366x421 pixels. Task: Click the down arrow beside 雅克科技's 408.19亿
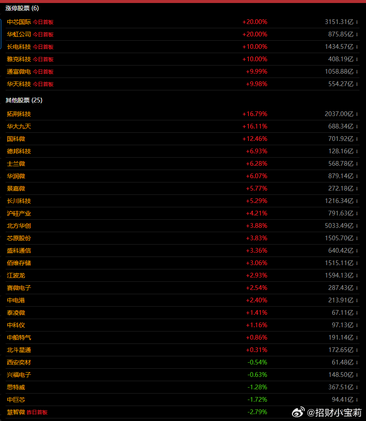pyautogui.click(x=357, y=59)
